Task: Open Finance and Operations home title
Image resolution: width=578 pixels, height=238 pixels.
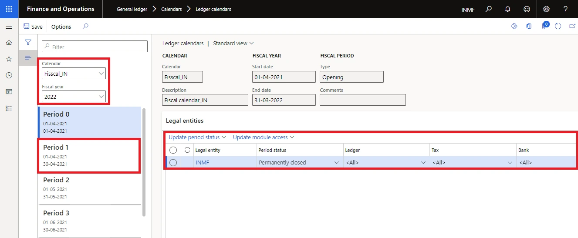Action: pyautogui.click(x=61, y=9)
